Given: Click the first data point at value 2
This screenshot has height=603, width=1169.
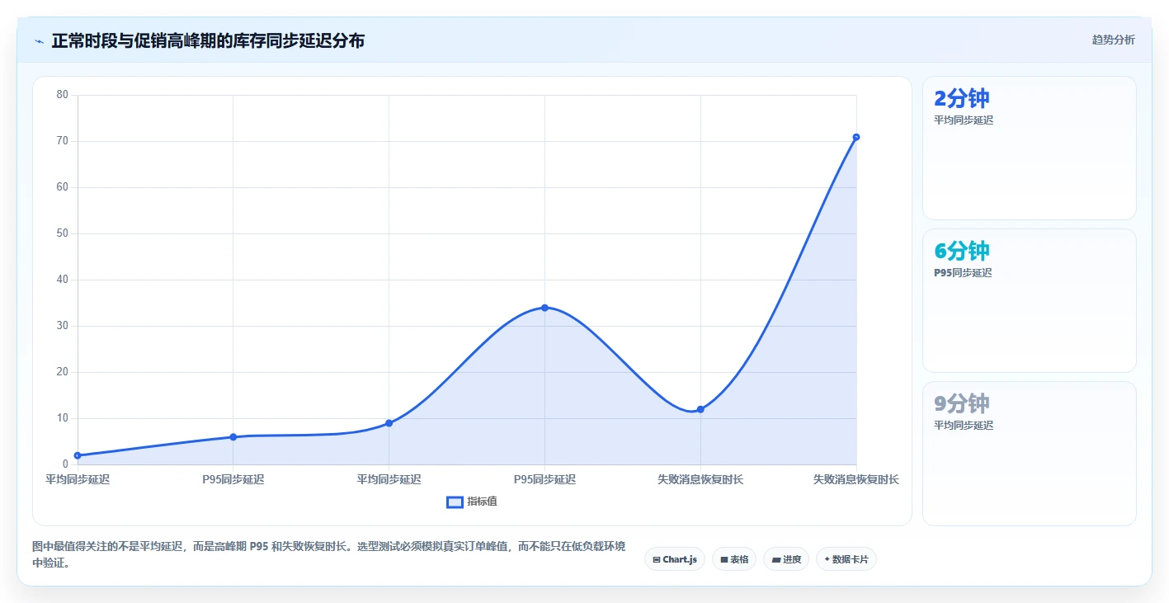Looking at the screenshot, I should click(x=78, y=455).
